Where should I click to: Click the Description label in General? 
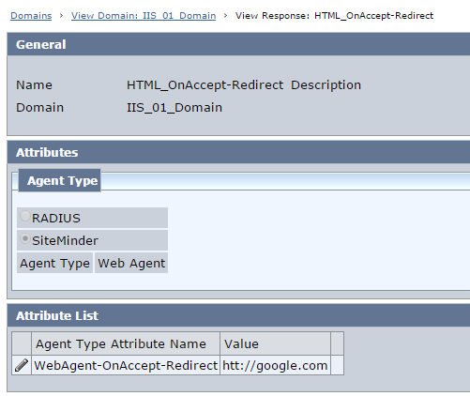point(326,85)
